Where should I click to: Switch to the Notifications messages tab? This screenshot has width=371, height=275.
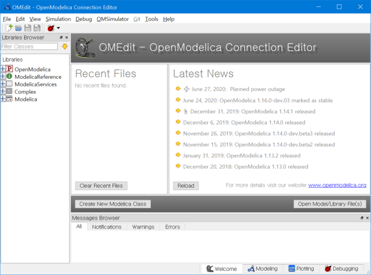pyautogui.click(x=107, y=227)
